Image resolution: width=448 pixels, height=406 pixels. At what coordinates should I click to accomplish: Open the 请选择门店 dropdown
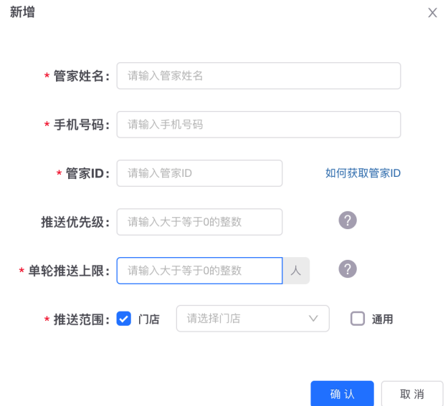point(252,319)
